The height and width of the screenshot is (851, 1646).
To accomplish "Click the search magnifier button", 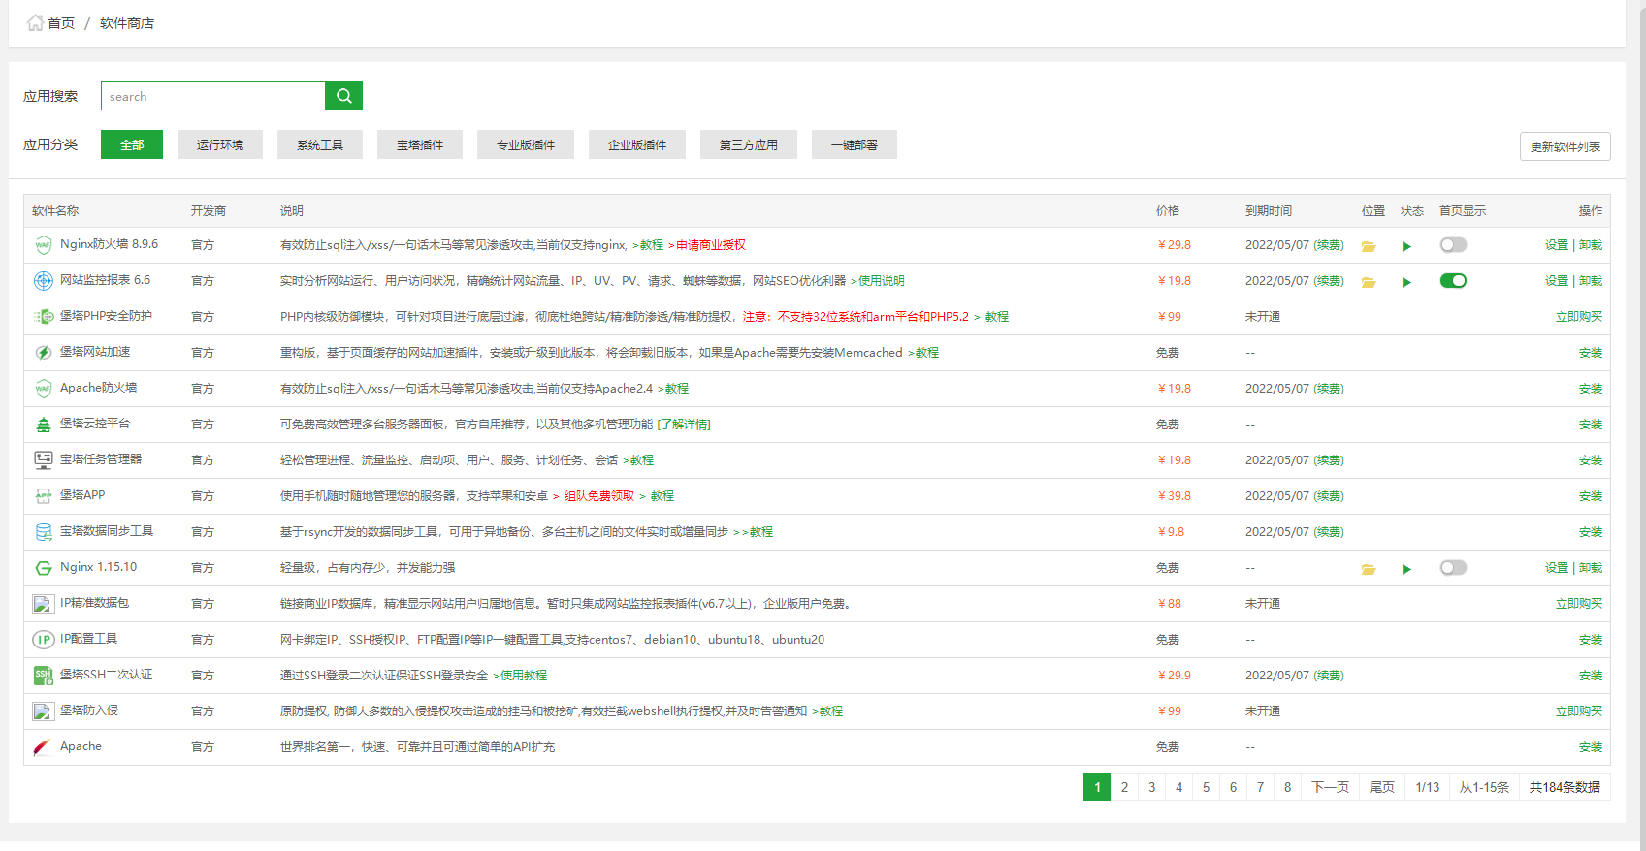I will pyautogui.click(x=343, y=96).
